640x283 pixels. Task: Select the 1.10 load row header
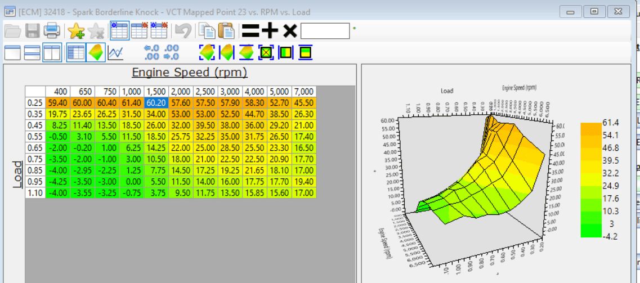click(x=35, y=194)
